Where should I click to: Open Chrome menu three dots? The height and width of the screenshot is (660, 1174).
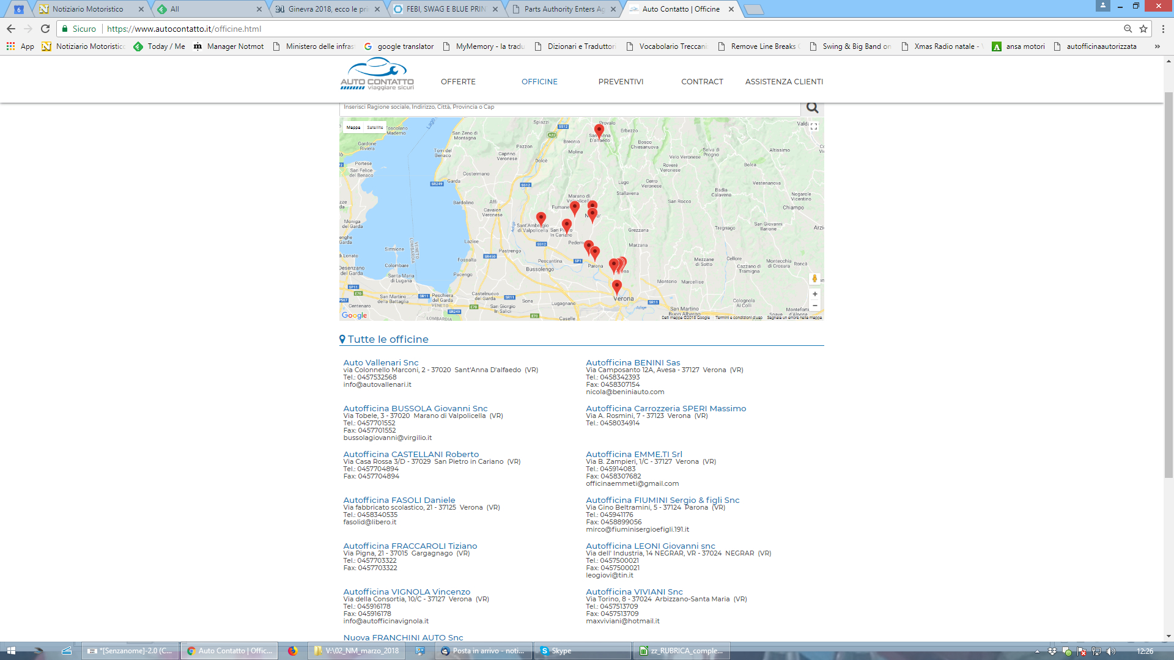(1163, 29)
